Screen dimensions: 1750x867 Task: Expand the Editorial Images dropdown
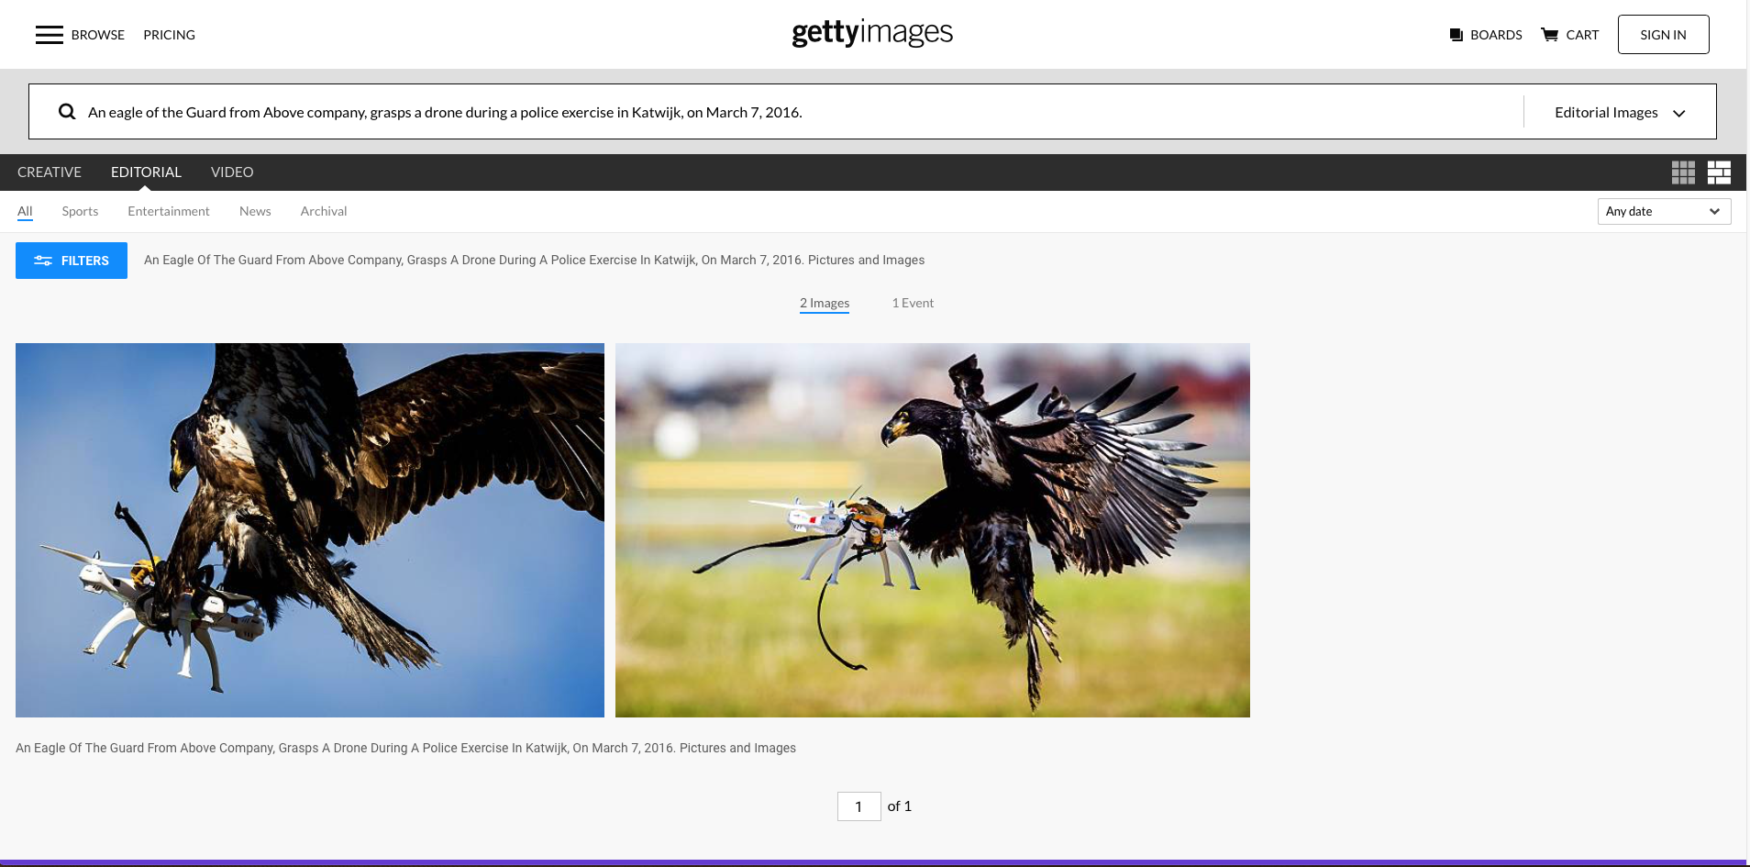1620,112
